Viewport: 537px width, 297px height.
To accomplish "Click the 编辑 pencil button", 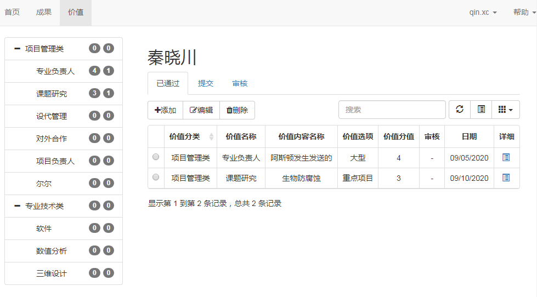I will coord(201,110).
